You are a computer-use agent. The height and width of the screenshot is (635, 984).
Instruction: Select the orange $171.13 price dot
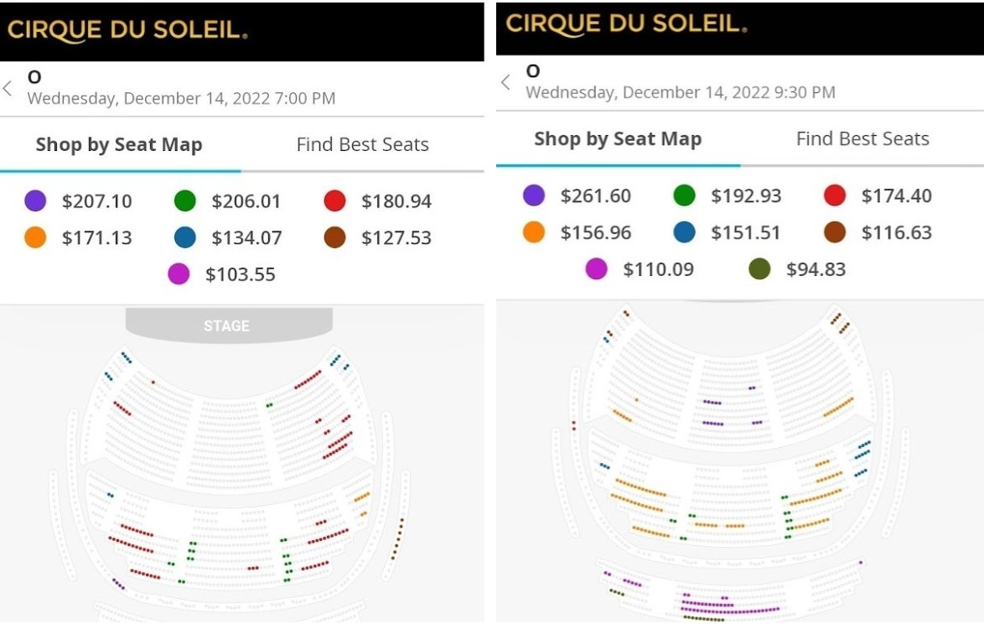(x=35, y=238)
